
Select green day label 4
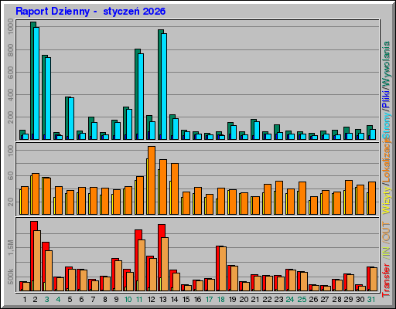coord(58,300)
